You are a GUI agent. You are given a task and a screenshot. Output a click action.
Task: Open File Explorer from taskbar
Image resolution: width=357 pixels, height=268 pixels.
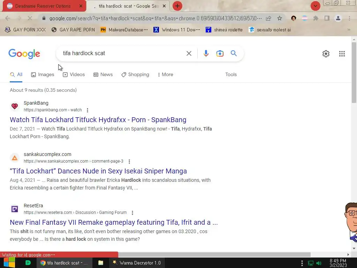point(101,263)
